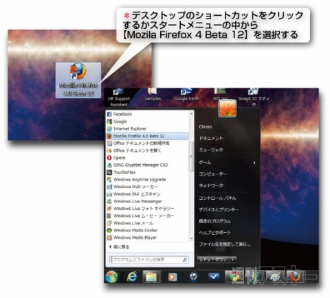Open Internet Explorer from the taskbar

pos(132,277)
